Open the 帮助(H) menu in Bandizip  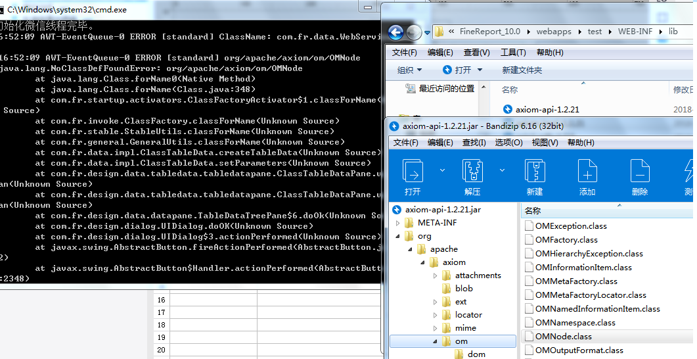click(581, 143)
